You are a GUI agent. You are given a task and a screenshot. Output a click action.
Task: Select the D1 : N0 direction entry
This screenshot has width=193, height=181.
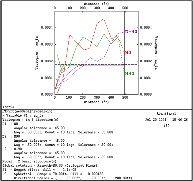[x=11, y=124]
